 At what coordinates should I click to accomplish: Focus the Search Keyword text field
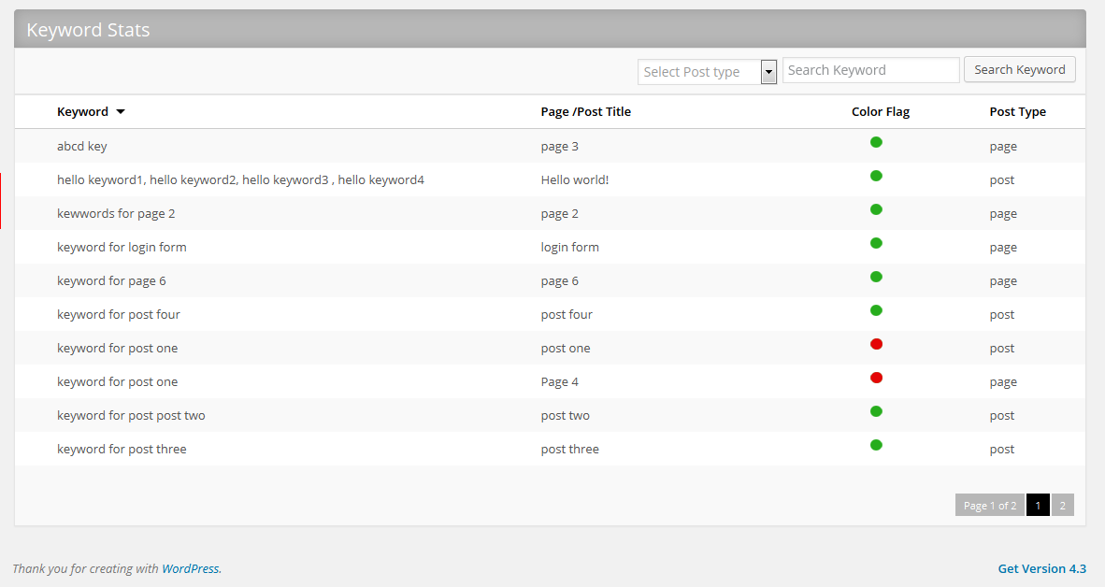pyautogui.click(x=870, y=70)
